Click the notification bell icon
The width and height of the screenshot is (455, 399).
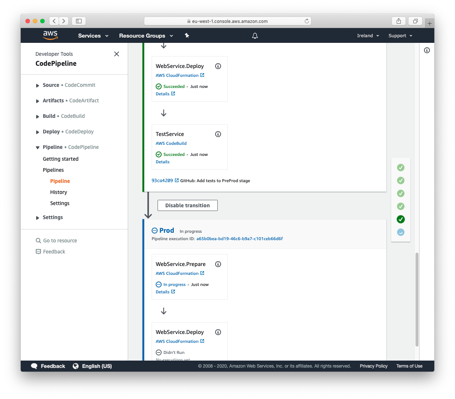point(255,35)
